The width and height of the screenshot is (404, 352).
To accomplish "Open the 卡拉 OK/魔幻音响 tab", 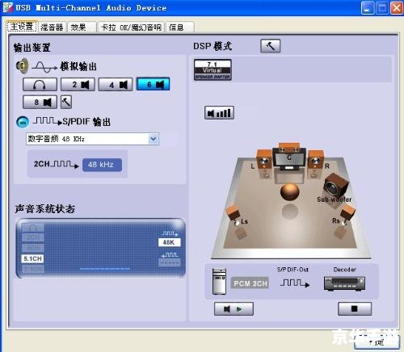I will [x=131, y=27].
